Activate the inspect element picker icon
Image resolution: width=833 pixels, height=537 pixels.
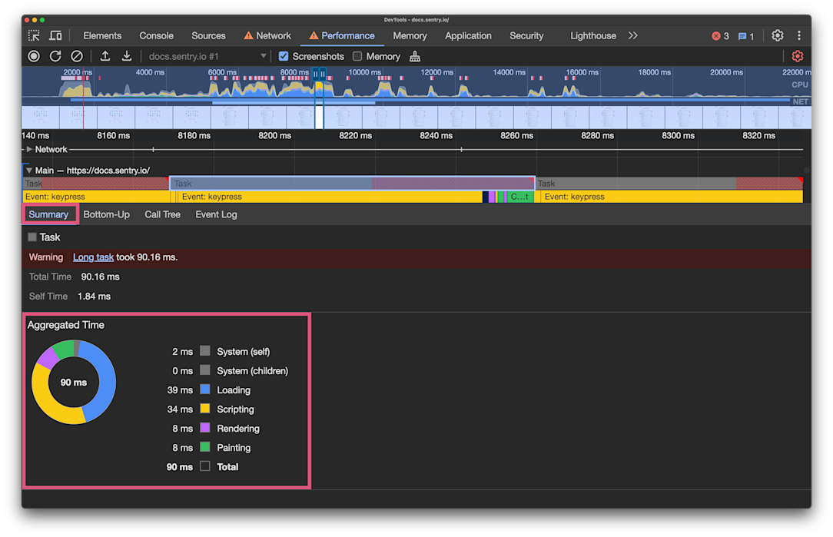pyautogui.click(x=34, y=35)
